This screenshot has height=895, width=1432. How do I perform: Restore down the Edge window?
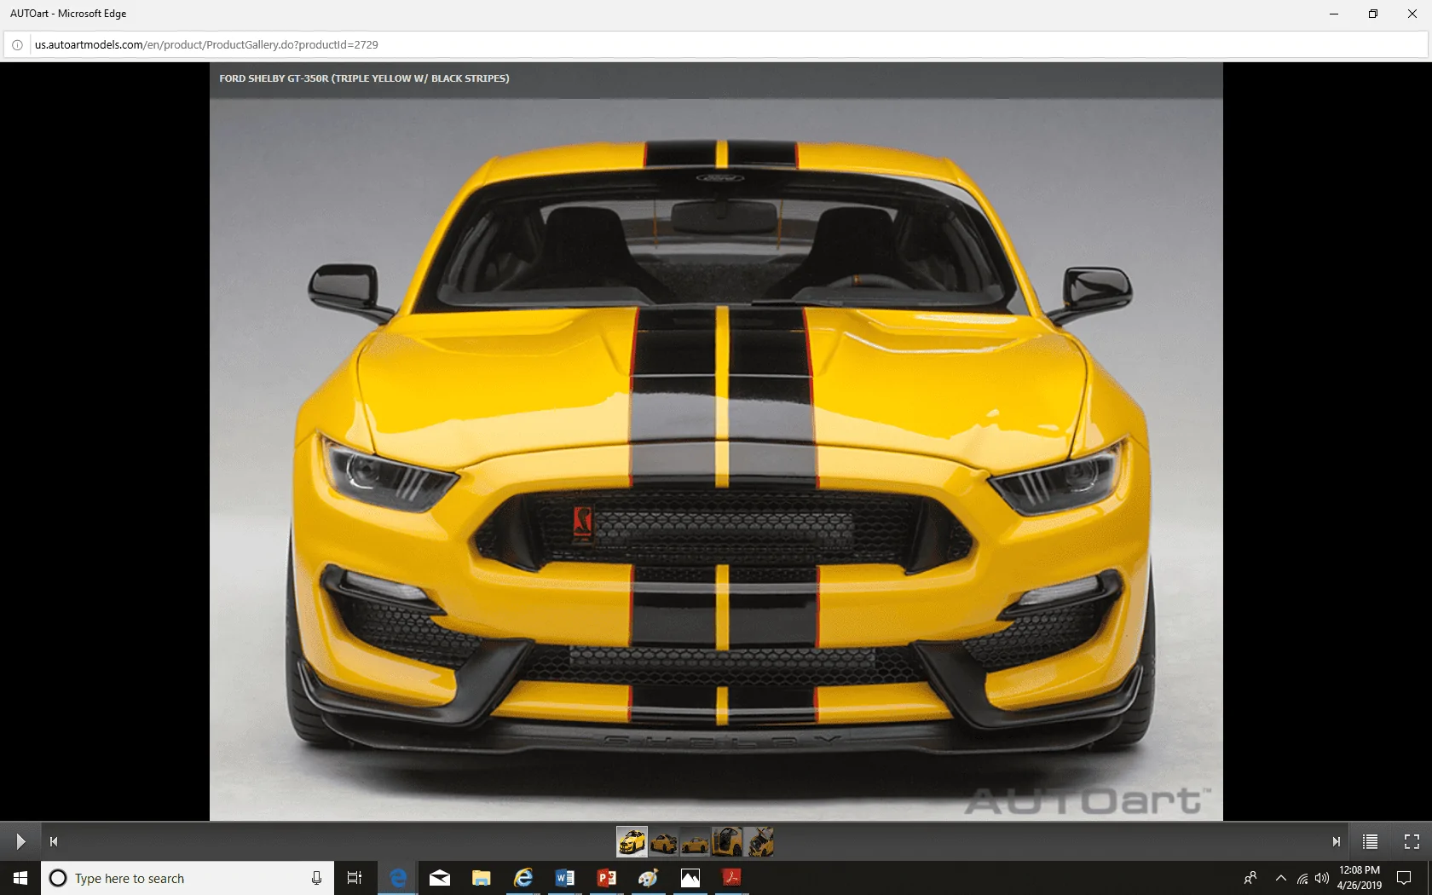click(1373, 14)
